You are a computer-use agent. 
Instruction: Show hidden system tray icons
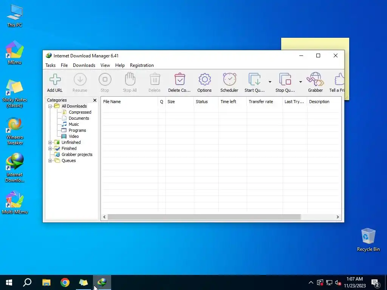311,282
